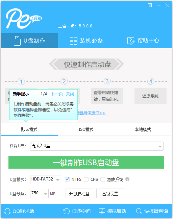The image size is (173, 219).
Task: Click the 新手提示 title text
Action: (x=21, y=94)
